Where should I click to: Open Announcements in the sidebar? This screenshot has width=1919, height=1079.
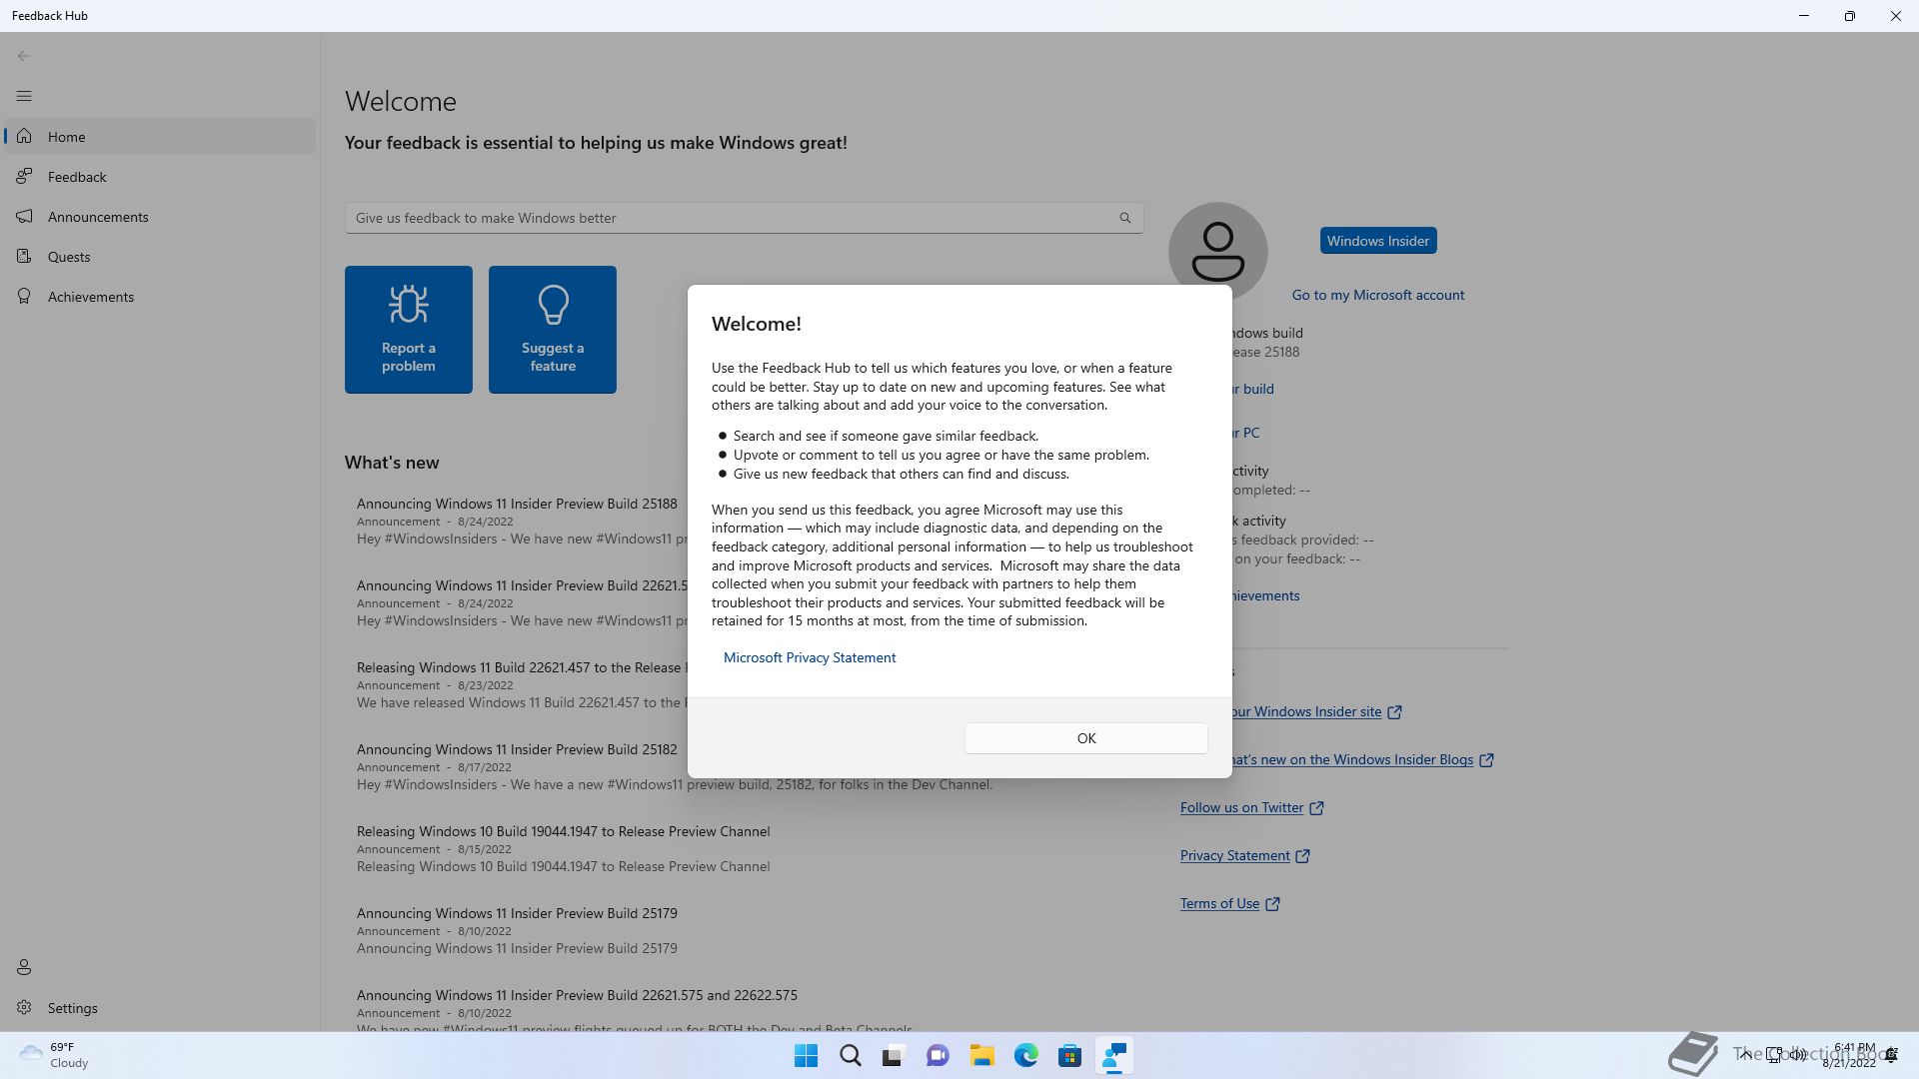pyautogui.click(x=98, y=217)
